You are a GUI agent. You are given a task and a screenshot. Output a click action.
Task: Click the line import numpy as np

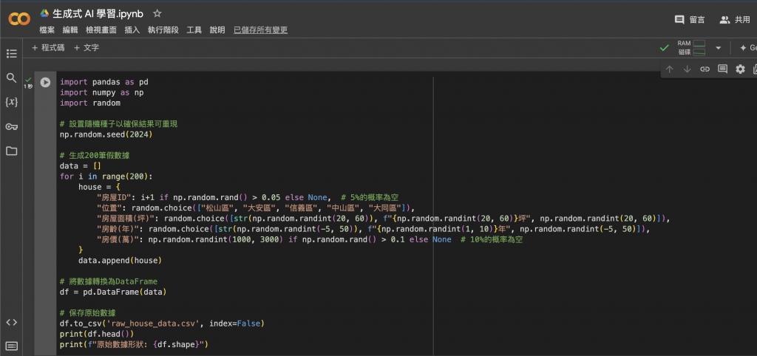[x=101, y=92]
